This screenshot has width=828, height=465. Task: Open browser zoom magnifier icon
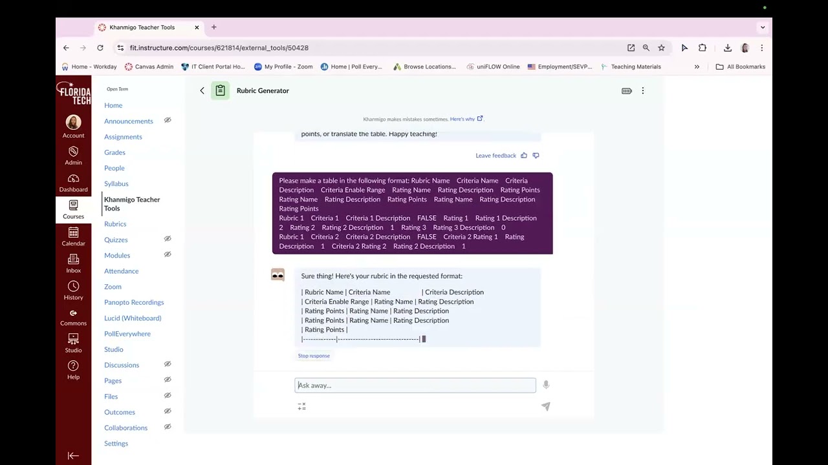pyautogui.click(x=646, y=48)
